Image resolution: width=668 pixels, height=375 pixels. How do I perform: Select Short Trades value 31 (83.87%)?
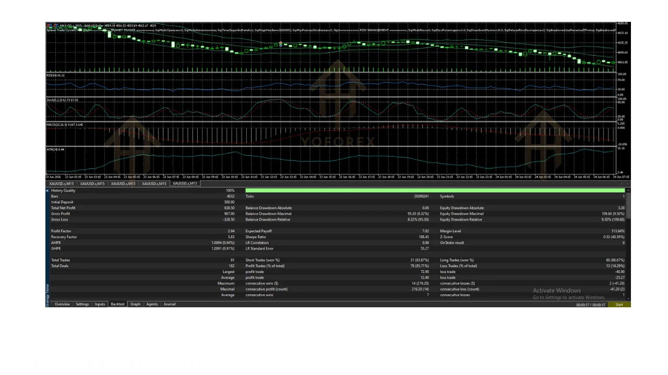coord(419,260)
